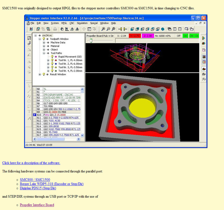Open the CNC menu
The height and width of the screenshot is (210, 224).
pos(72,23)
